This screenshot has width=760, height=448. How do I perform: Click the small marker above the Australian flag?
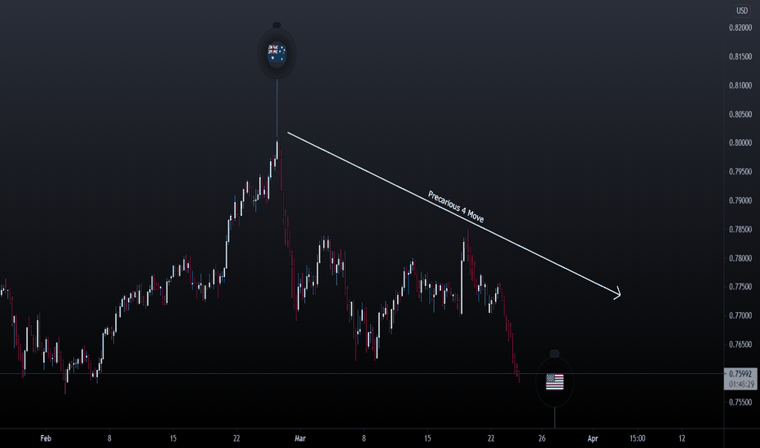pyautogui.click(x=276, y=24)
